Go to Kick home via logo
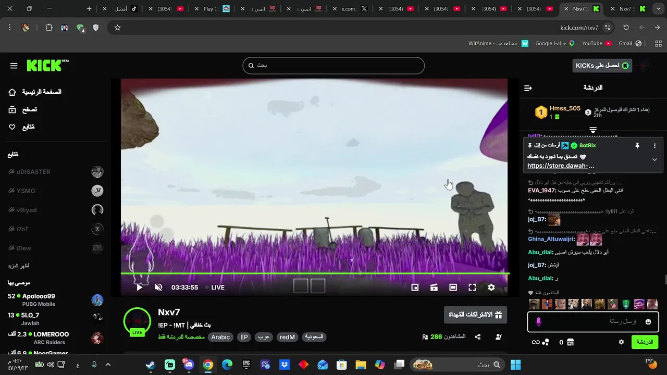The width and height of the screenshot is (667, 375). [47, 65]
